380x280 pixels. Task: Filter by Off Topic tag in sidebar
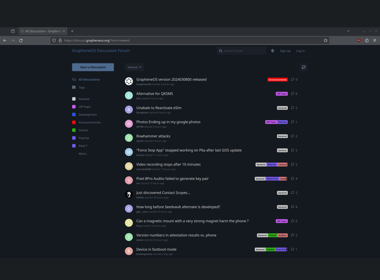[x=81, y=107]
